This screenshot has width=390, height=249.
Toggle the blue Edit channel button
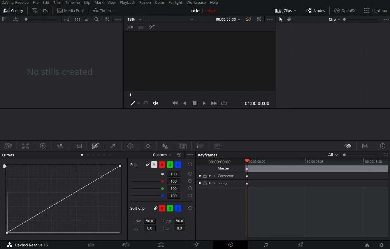178,165
